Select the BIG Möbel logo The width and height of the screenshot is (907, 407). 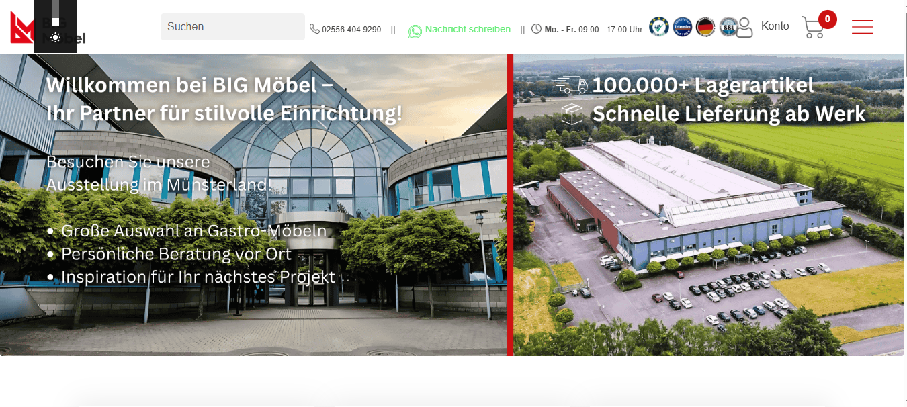click(x=47, y=28)
